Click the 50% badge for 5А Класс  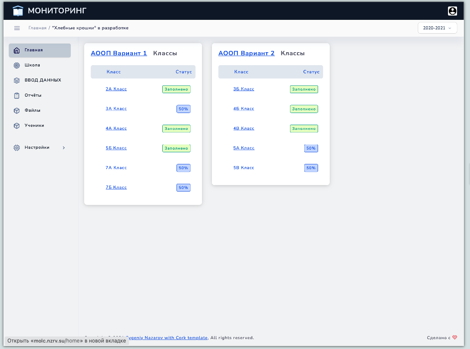pyautogui.click(x=311, y=148)
